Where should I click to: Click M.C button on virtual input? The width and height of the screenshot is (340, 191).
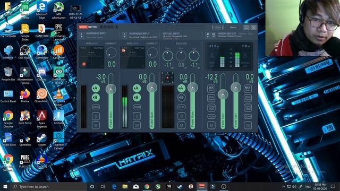pos(181,107)
